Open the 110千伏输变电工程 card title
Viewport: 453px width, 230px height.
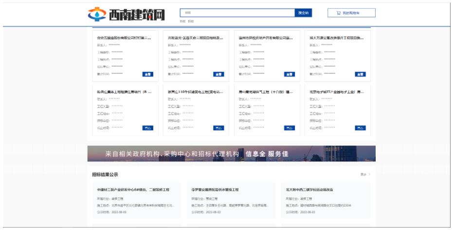click(x=195, y=92)
